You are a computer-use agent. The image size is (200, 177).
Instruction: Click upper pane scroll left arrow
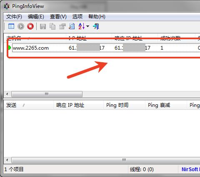point(7,94)
